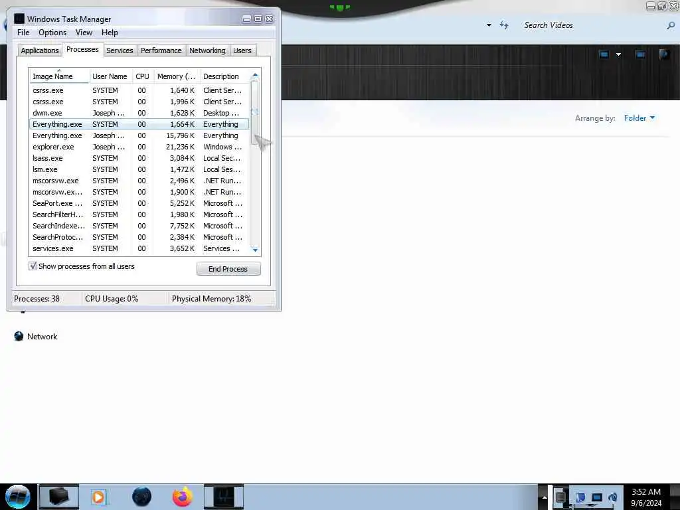Toggle the preview pane icon in Explorer
Image resolution: width=680 pixels, height=510 pixels.
click(x=640, y=54)
